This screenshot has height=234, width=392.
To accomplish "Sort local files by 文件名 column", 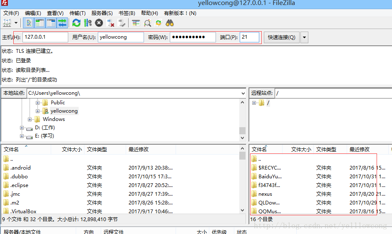I will (26, 149).
